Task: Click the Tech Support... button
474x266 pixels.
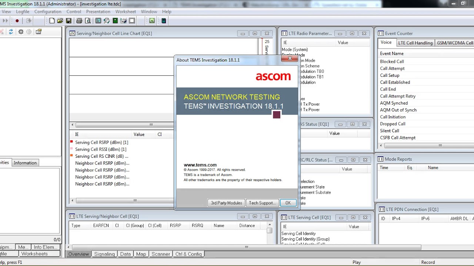Action: click(262, 202)
